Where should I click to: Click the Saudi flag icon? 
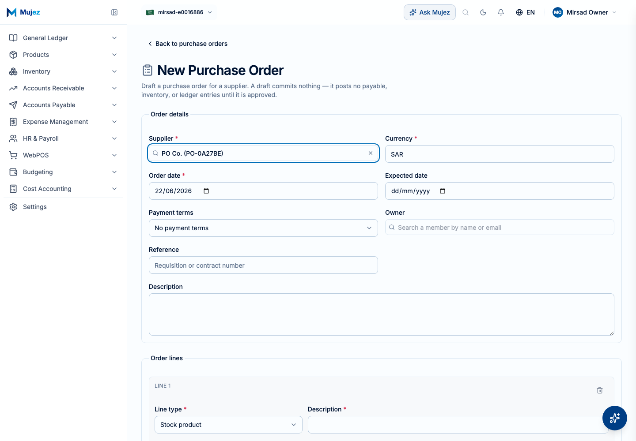coord(150,12)
